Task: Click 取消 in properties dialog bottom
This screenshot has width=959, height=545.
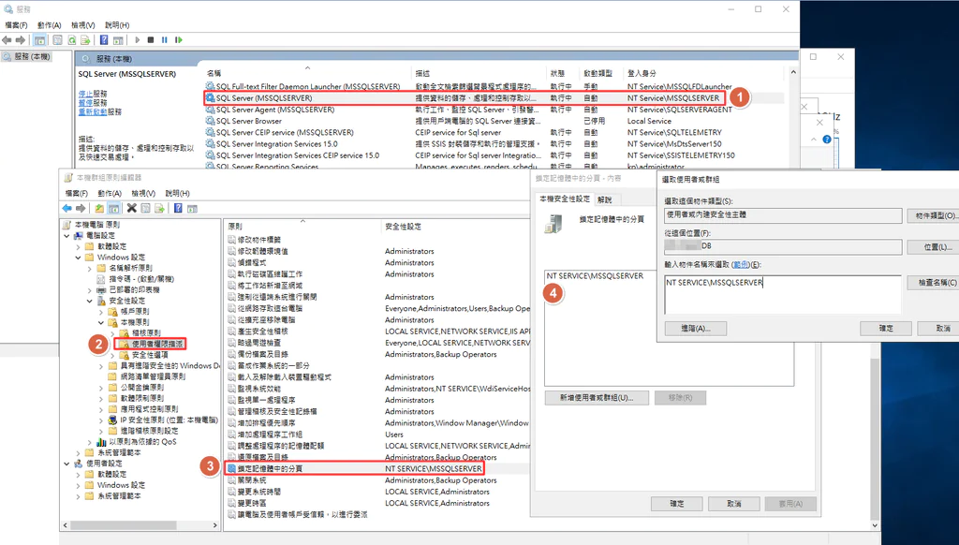Action: click(x=734, y=504)
